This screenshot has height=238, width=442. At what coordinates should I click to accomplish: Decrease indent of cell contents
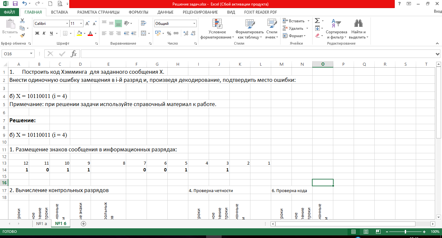pyautogui.click(x=126, y=33)
